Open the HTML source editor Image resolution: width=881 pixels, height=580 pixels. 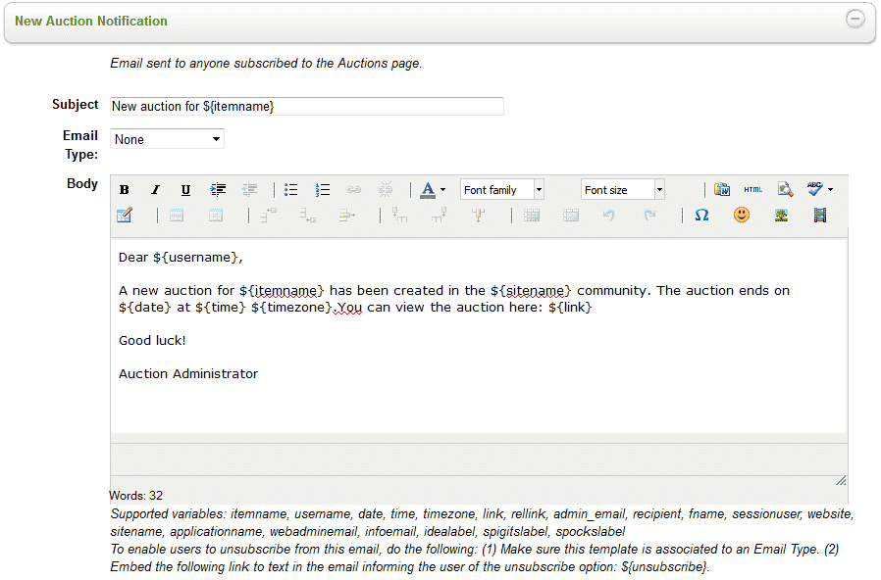pyautogui.click(x=752, y=190)
